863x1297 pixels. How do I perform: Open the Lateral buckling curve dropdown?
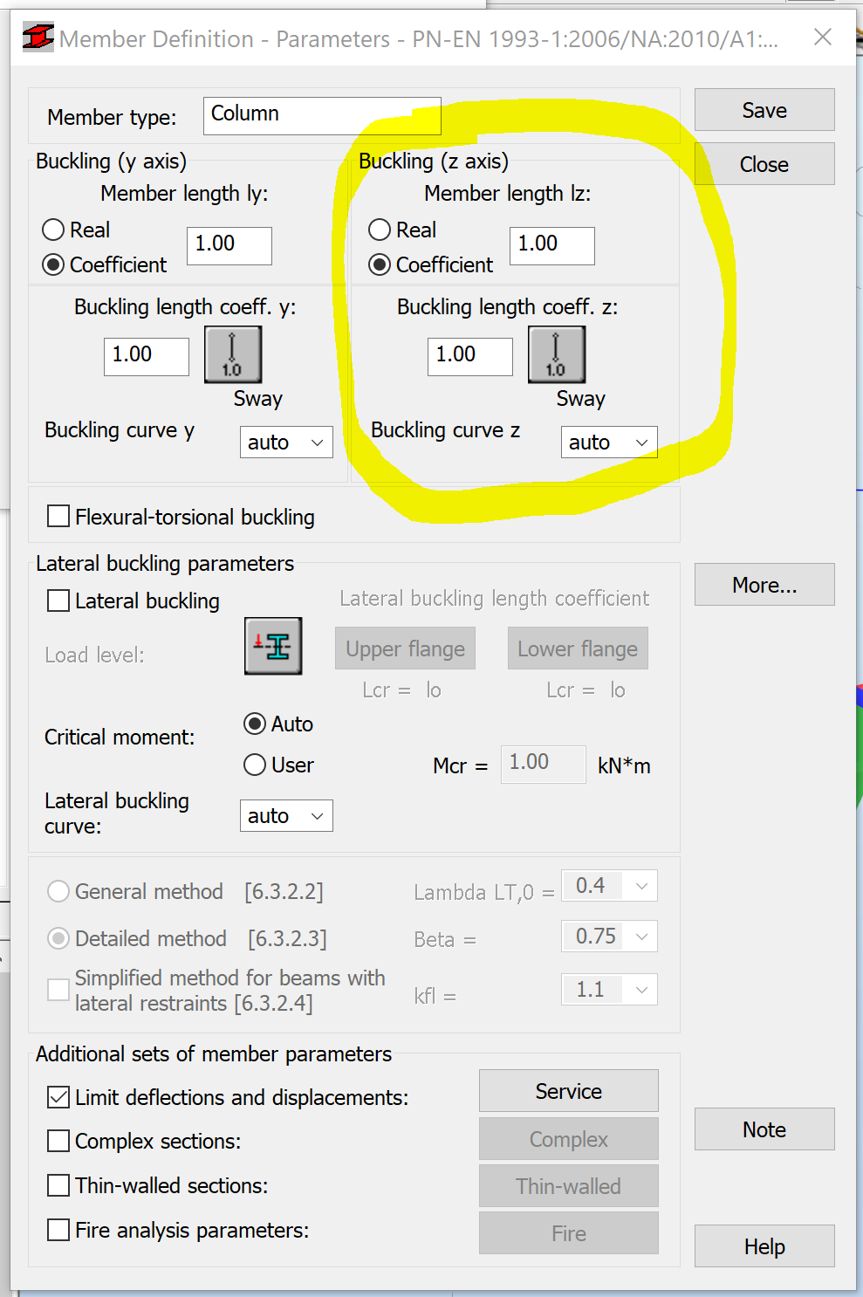coord(286,815)
